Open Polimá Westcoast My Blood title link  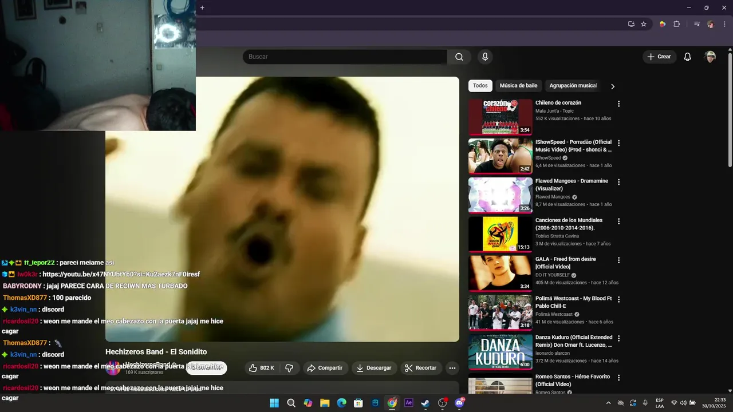[x=574, y=302]
